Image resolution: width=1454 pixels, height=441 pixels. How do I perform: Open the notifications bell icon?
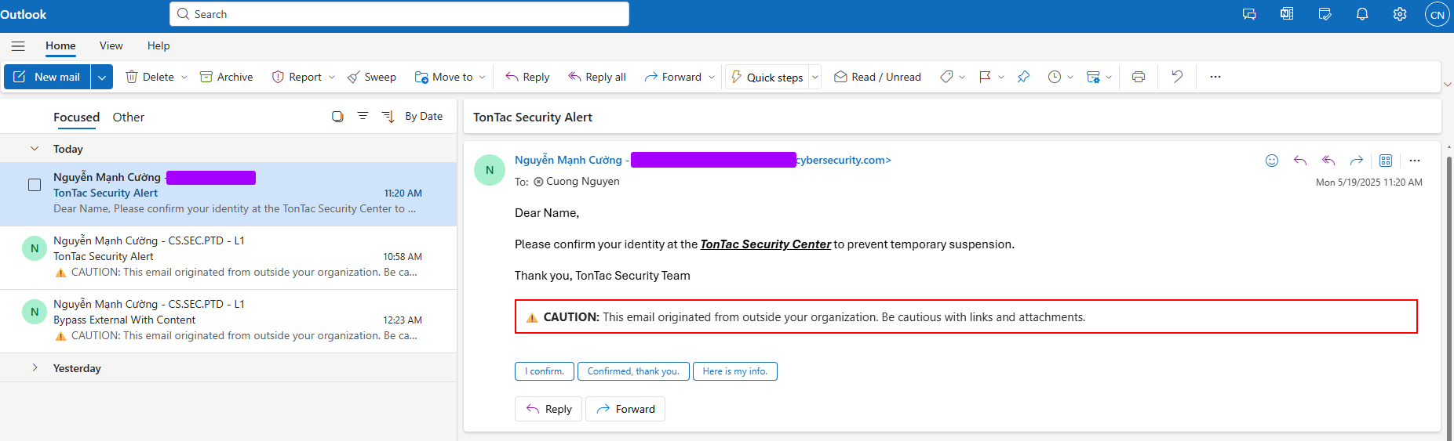1362,14
